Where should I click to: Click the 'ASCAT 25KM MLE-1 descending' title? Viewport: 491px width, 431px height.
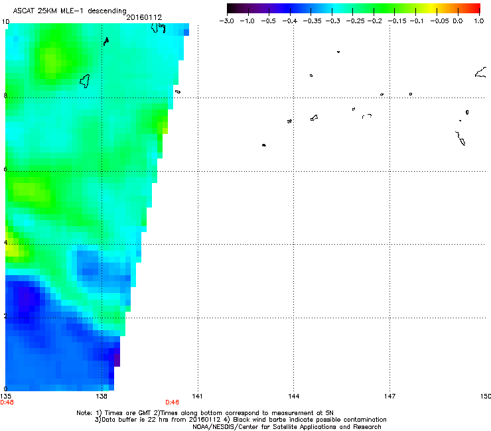(70, 11)
